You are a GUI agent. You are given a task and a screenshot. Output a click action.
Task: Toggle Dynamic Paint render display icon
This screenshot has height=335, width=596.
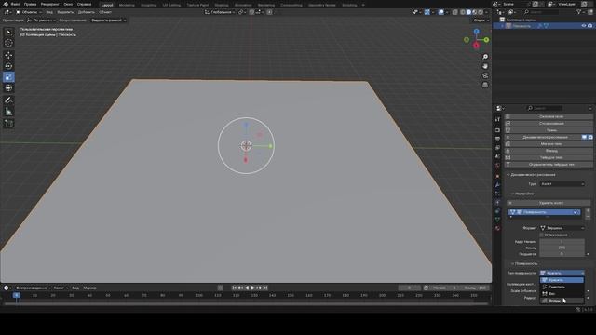click(590, 137)
